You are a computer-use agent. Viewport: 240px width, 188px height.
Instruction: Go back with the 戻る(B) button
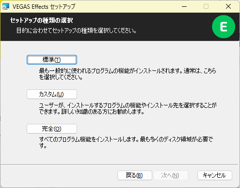[x=135, y=175]
